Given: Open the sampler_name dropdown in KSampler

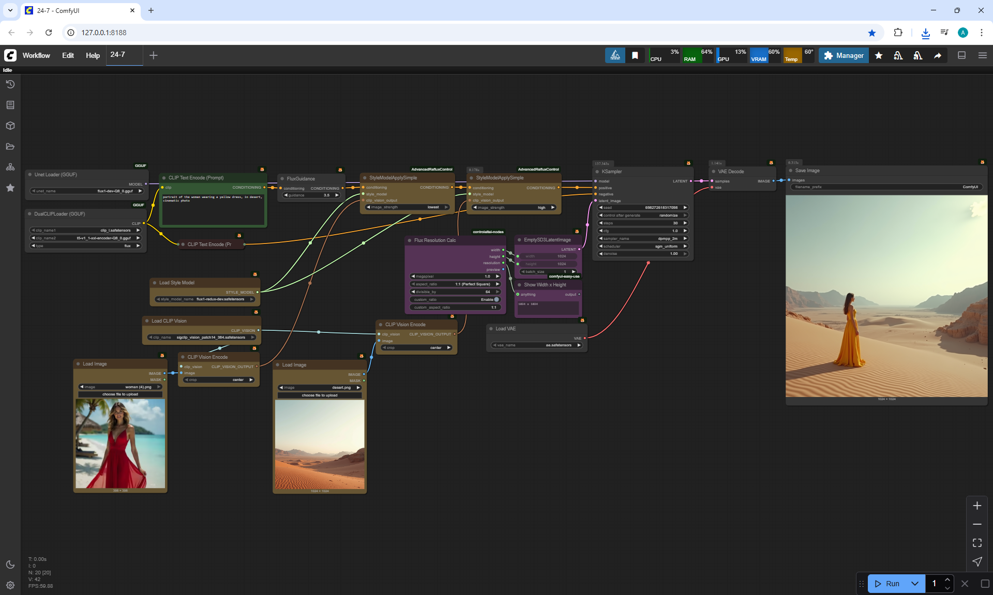Looking at the screenshot, I should coord(642,238).
